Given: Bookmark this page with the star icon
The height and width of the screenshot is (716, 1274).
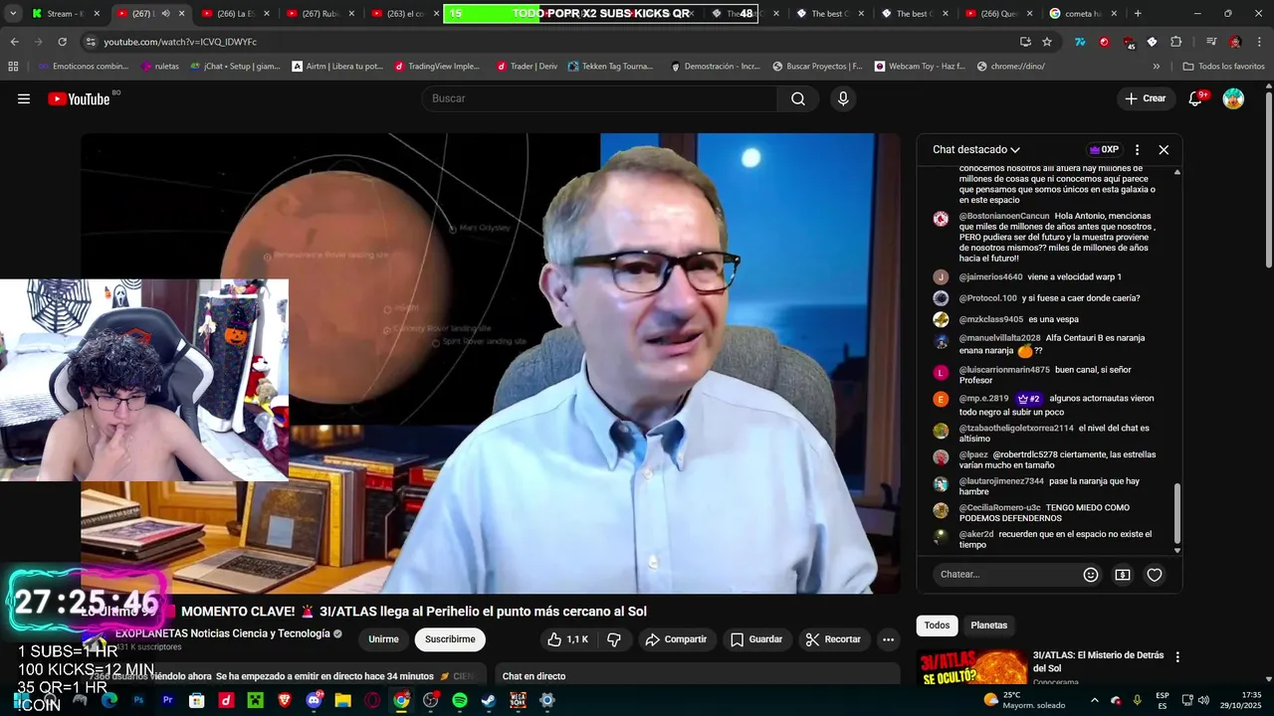Looking at the screenshot, I should (1047, 42).
